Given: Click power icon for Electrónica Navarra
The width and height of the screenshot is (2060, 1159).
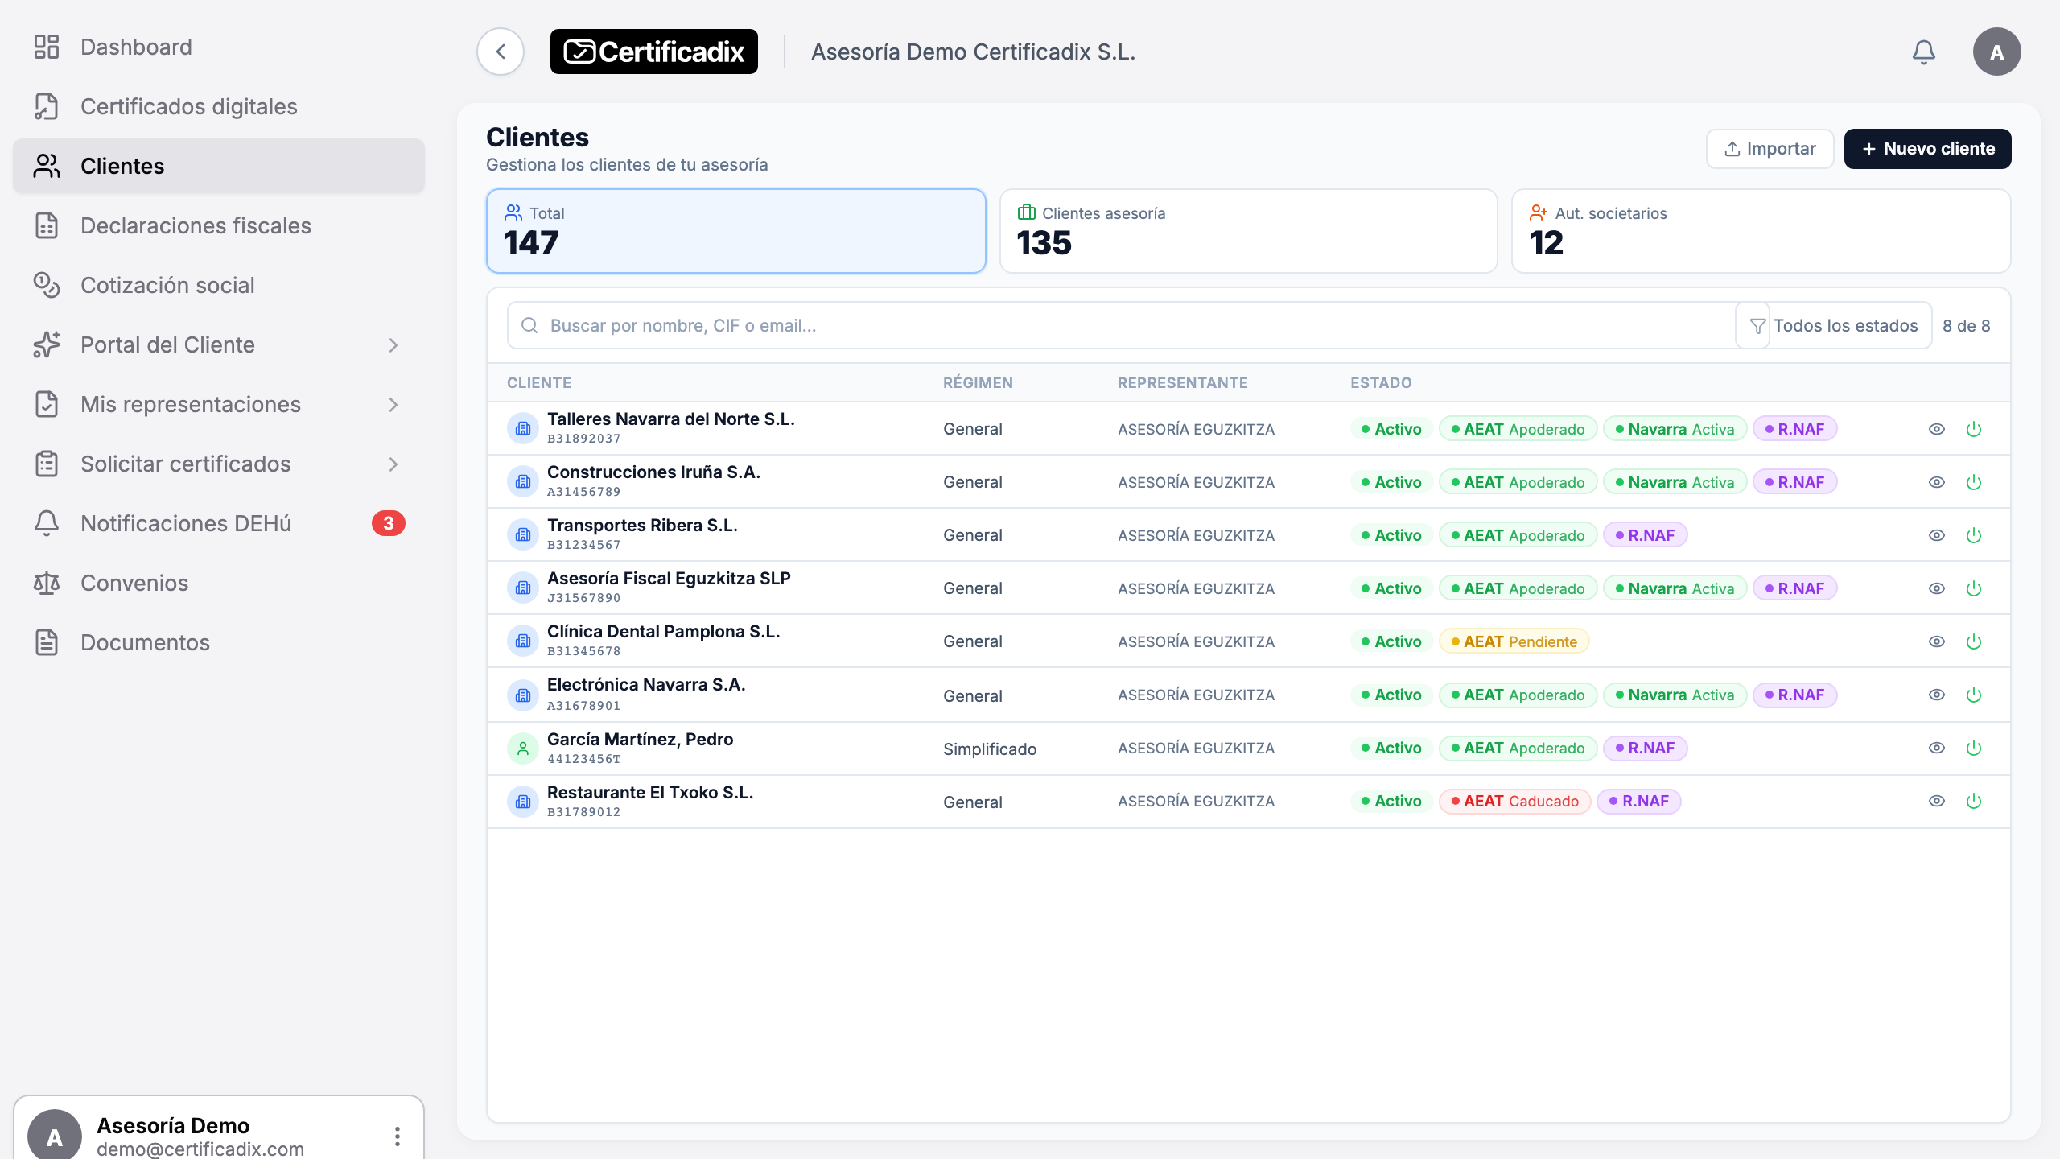Looking at the screenshot, I should (1974, 695).
